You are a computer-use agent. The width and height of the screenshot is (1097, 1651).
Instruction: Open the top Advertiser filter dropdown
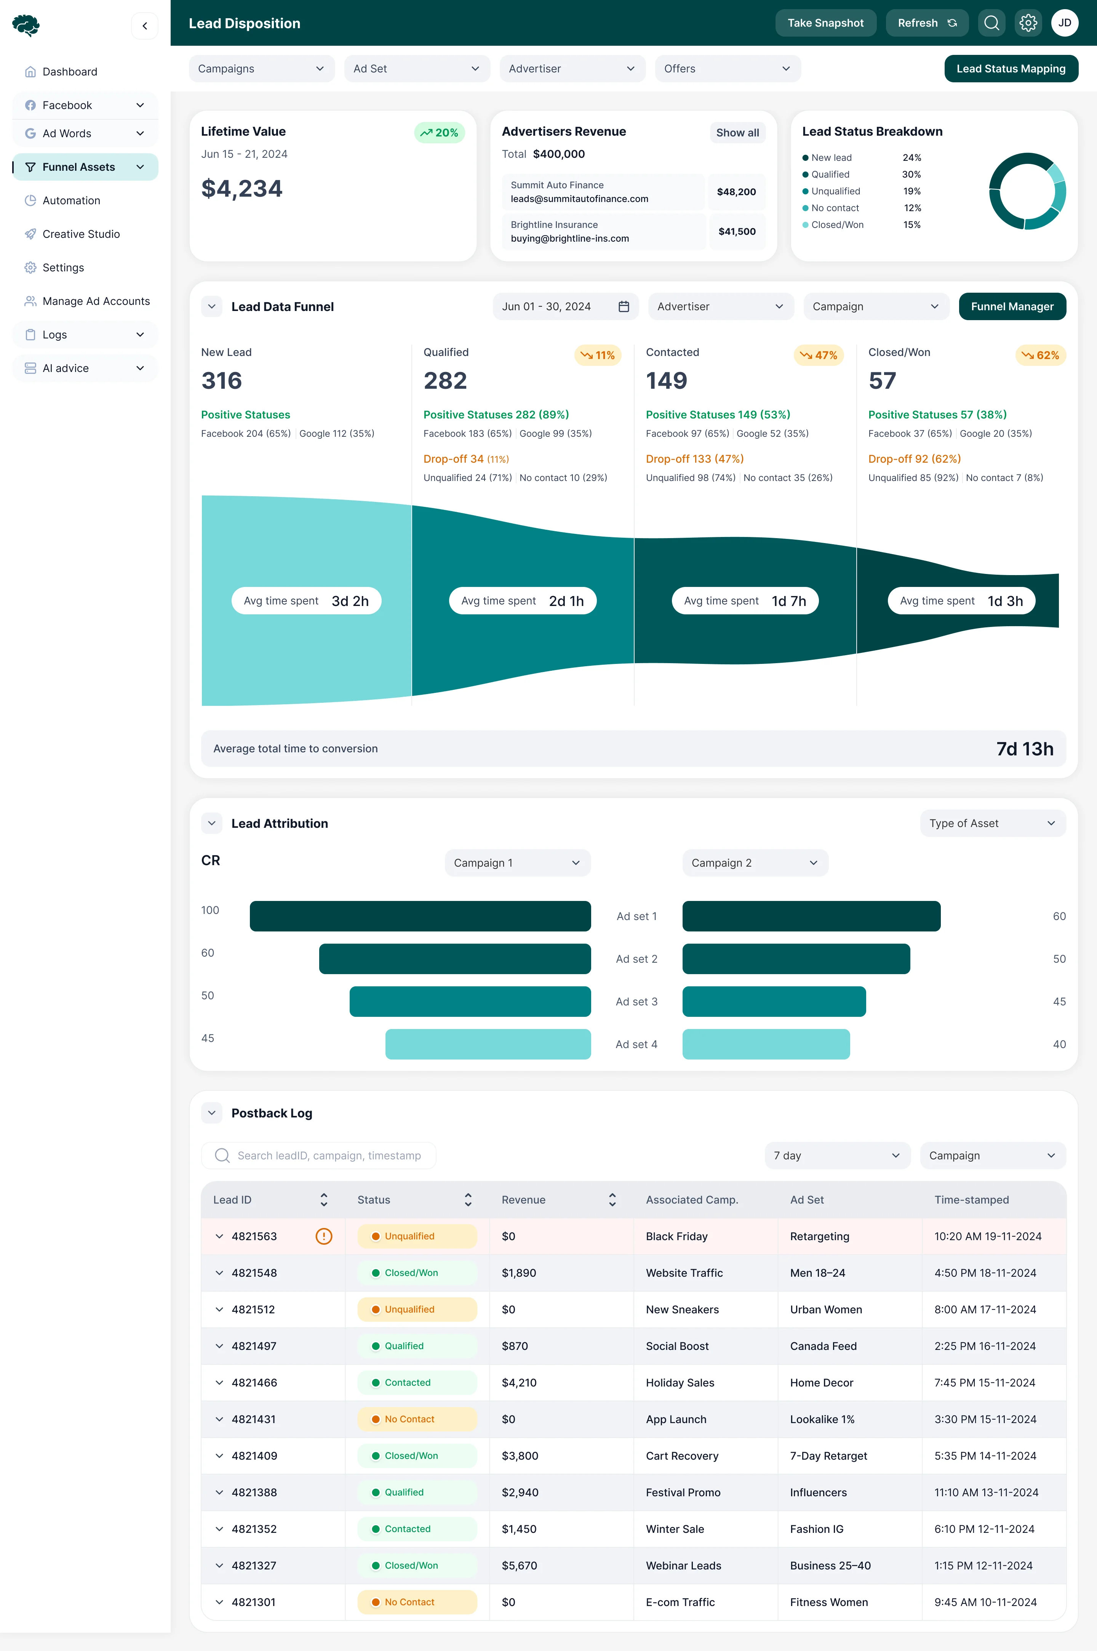click(572, 69)
